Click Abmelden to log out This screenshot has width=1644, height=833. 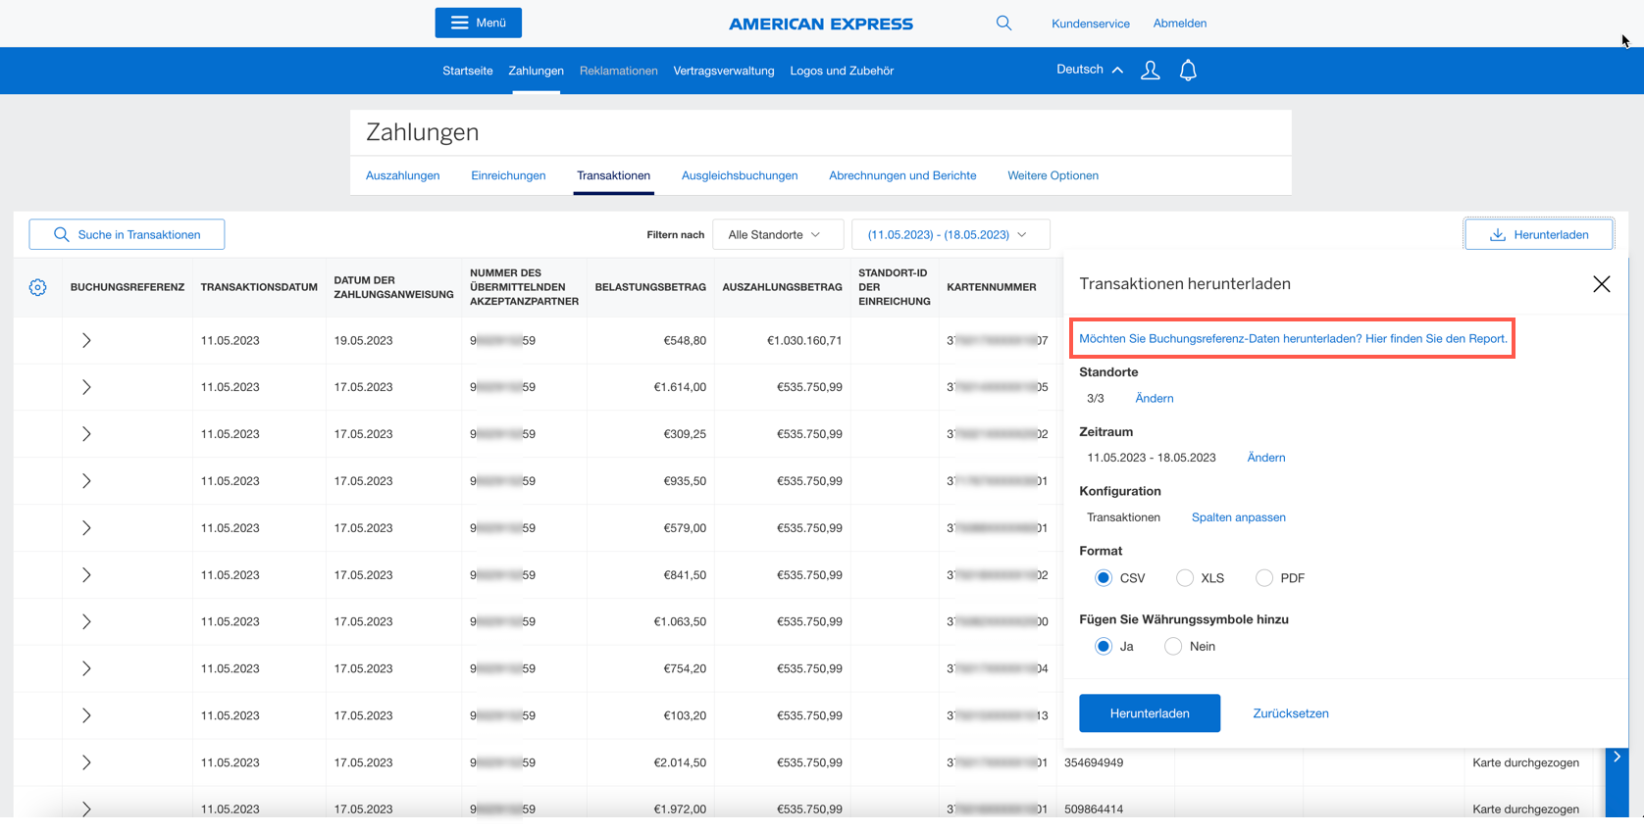(x=1180, y=24)
